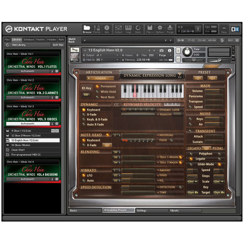Click the preset Paste button
Screen dimensions: 244x244
coord(212,78)
